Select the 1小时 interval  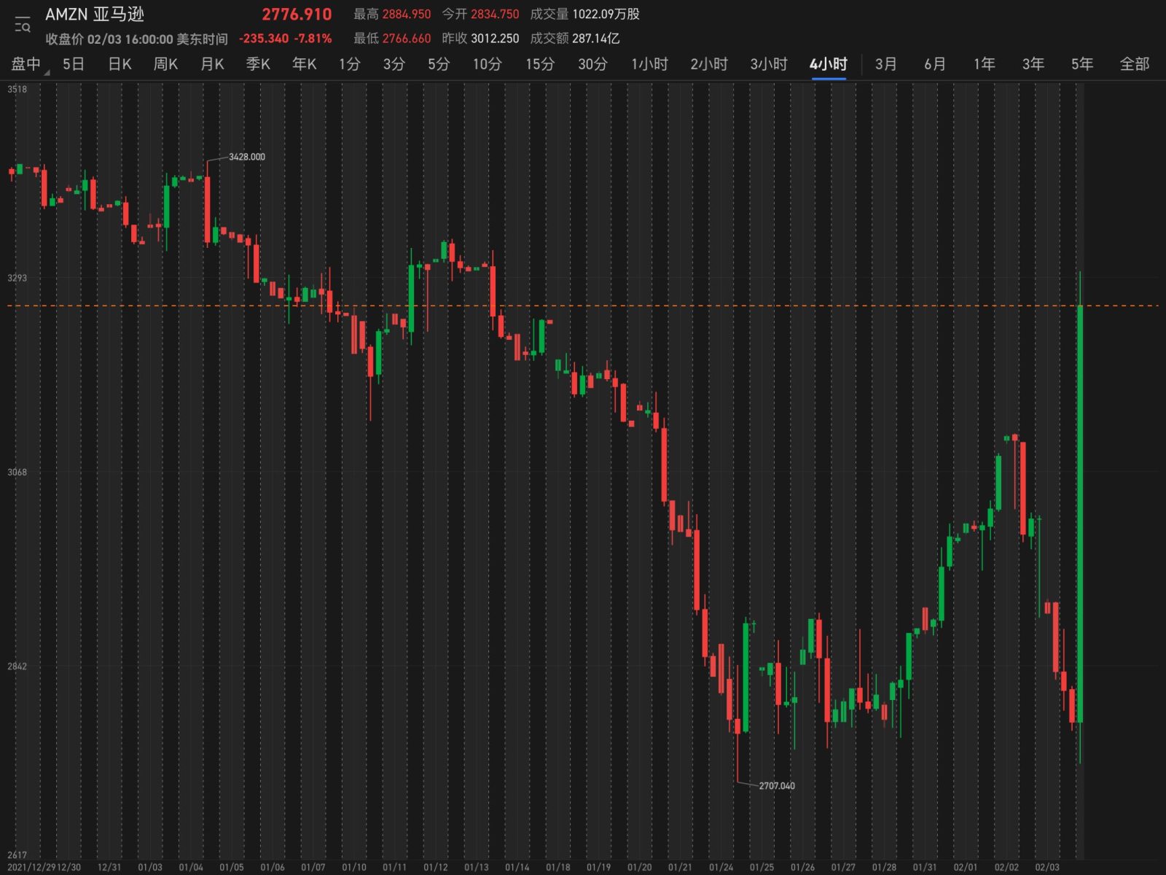click(649, 64)
